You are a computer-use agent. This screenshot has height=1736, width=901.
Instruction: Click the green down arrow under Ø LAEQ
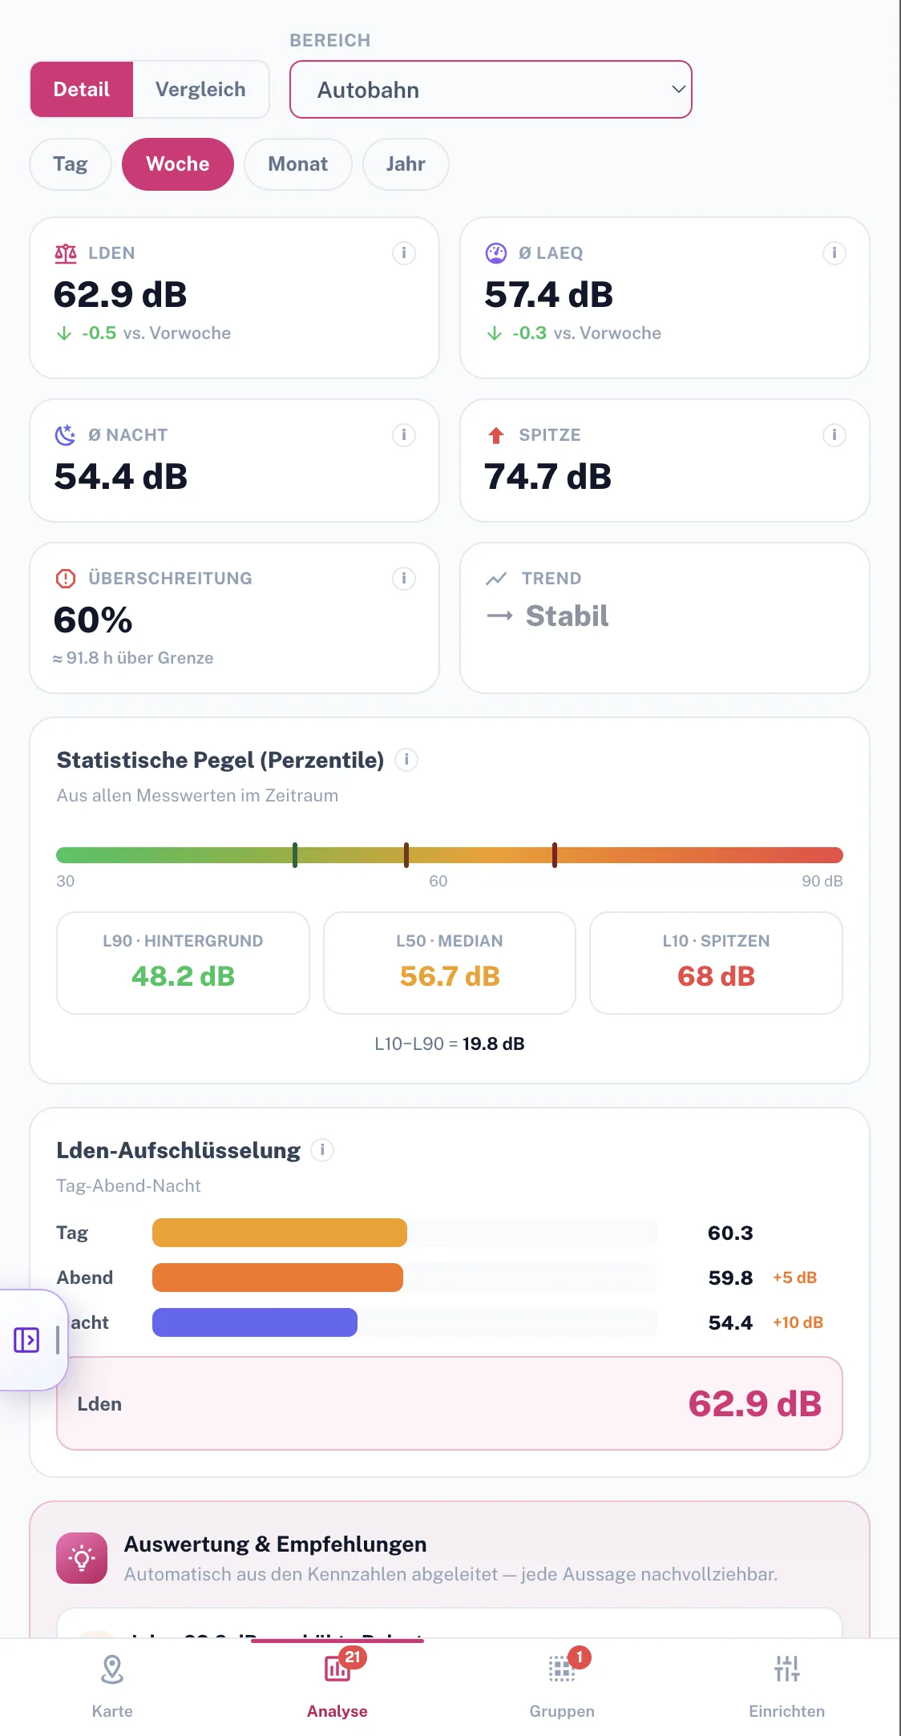[495, 333]
